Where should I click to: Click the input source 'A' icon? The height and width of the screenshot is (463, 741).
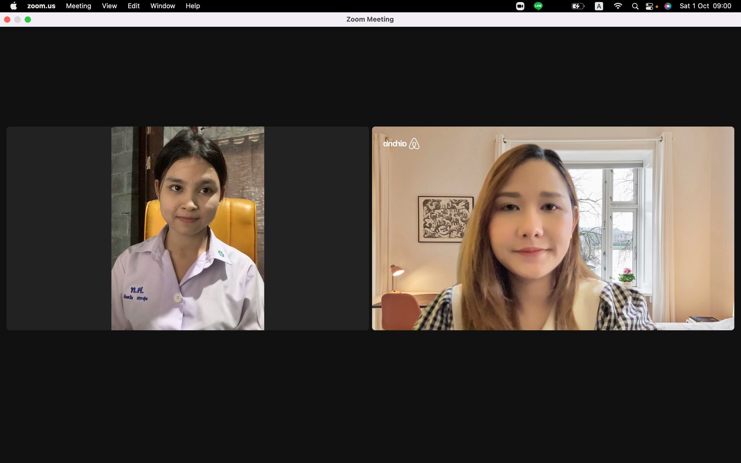click(x=599, y=6)
